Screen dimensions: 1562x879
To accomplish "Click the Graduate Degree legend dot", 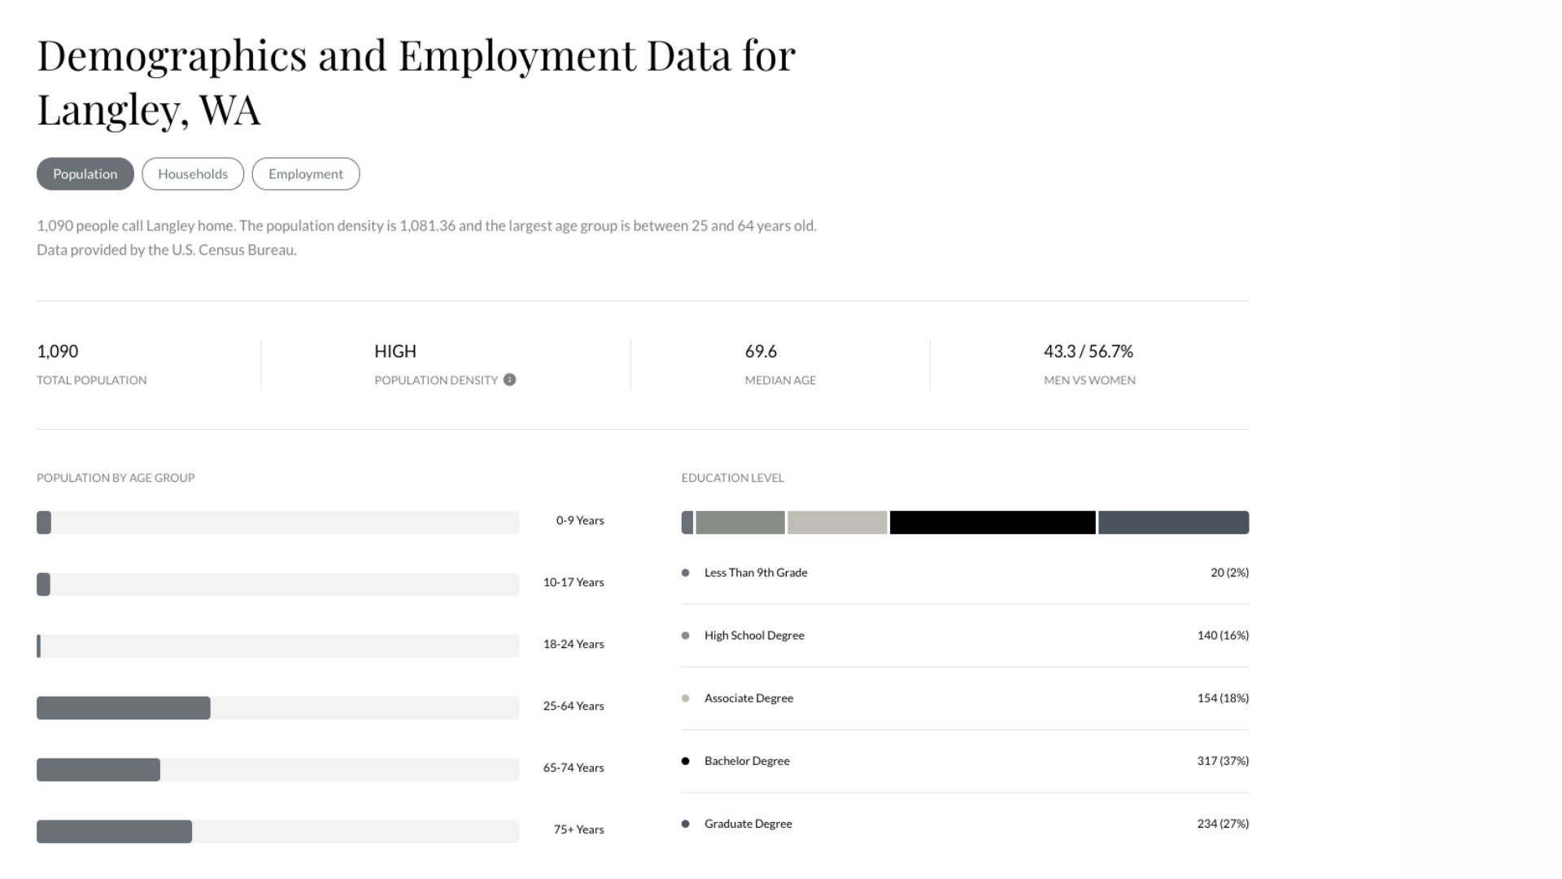I will 686,824.
